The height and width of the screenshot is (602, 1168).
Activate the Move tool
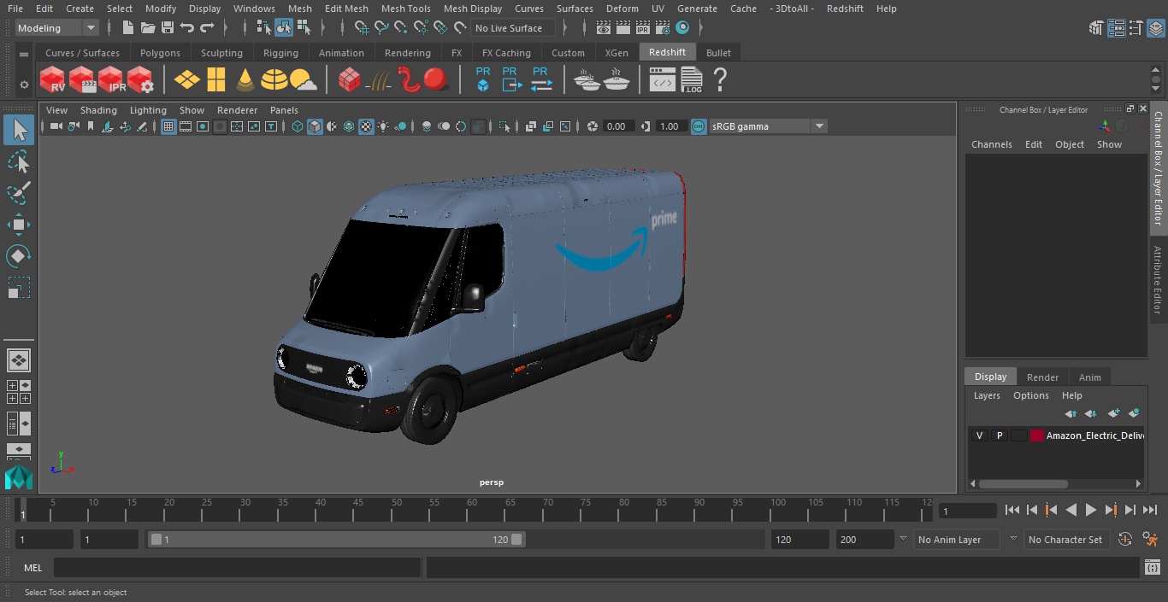click(19, 225)
